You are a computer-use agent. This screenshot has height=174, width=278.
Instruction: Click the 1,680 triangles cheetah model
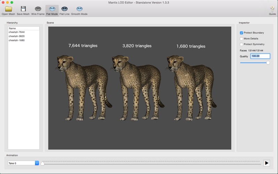coord(191,88)
